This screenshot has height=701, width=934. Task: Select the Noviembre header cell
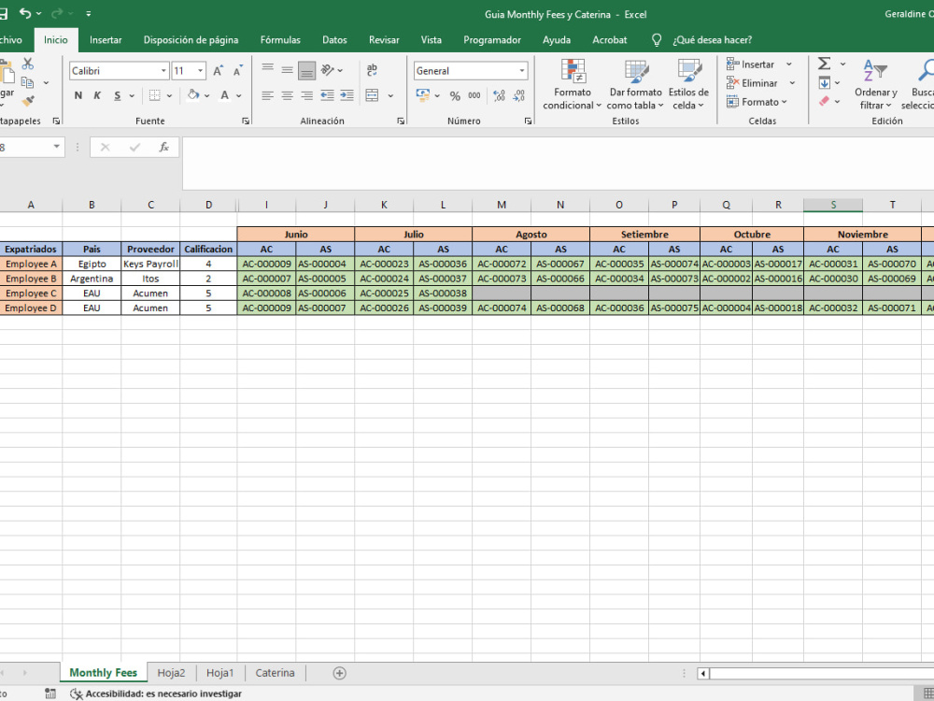point(862,235)
